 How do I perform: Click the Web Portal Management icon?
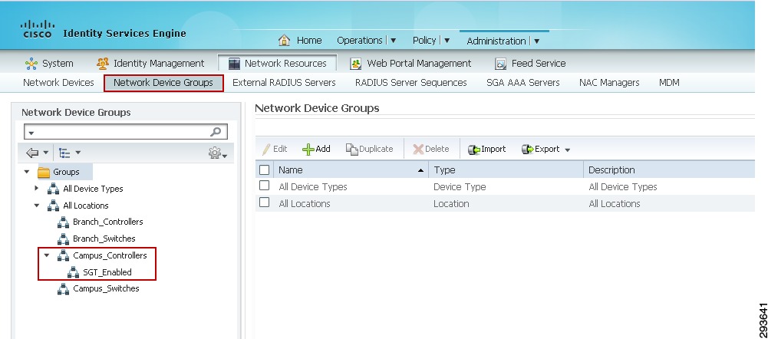pyautogui.click(x=355, y=64)
